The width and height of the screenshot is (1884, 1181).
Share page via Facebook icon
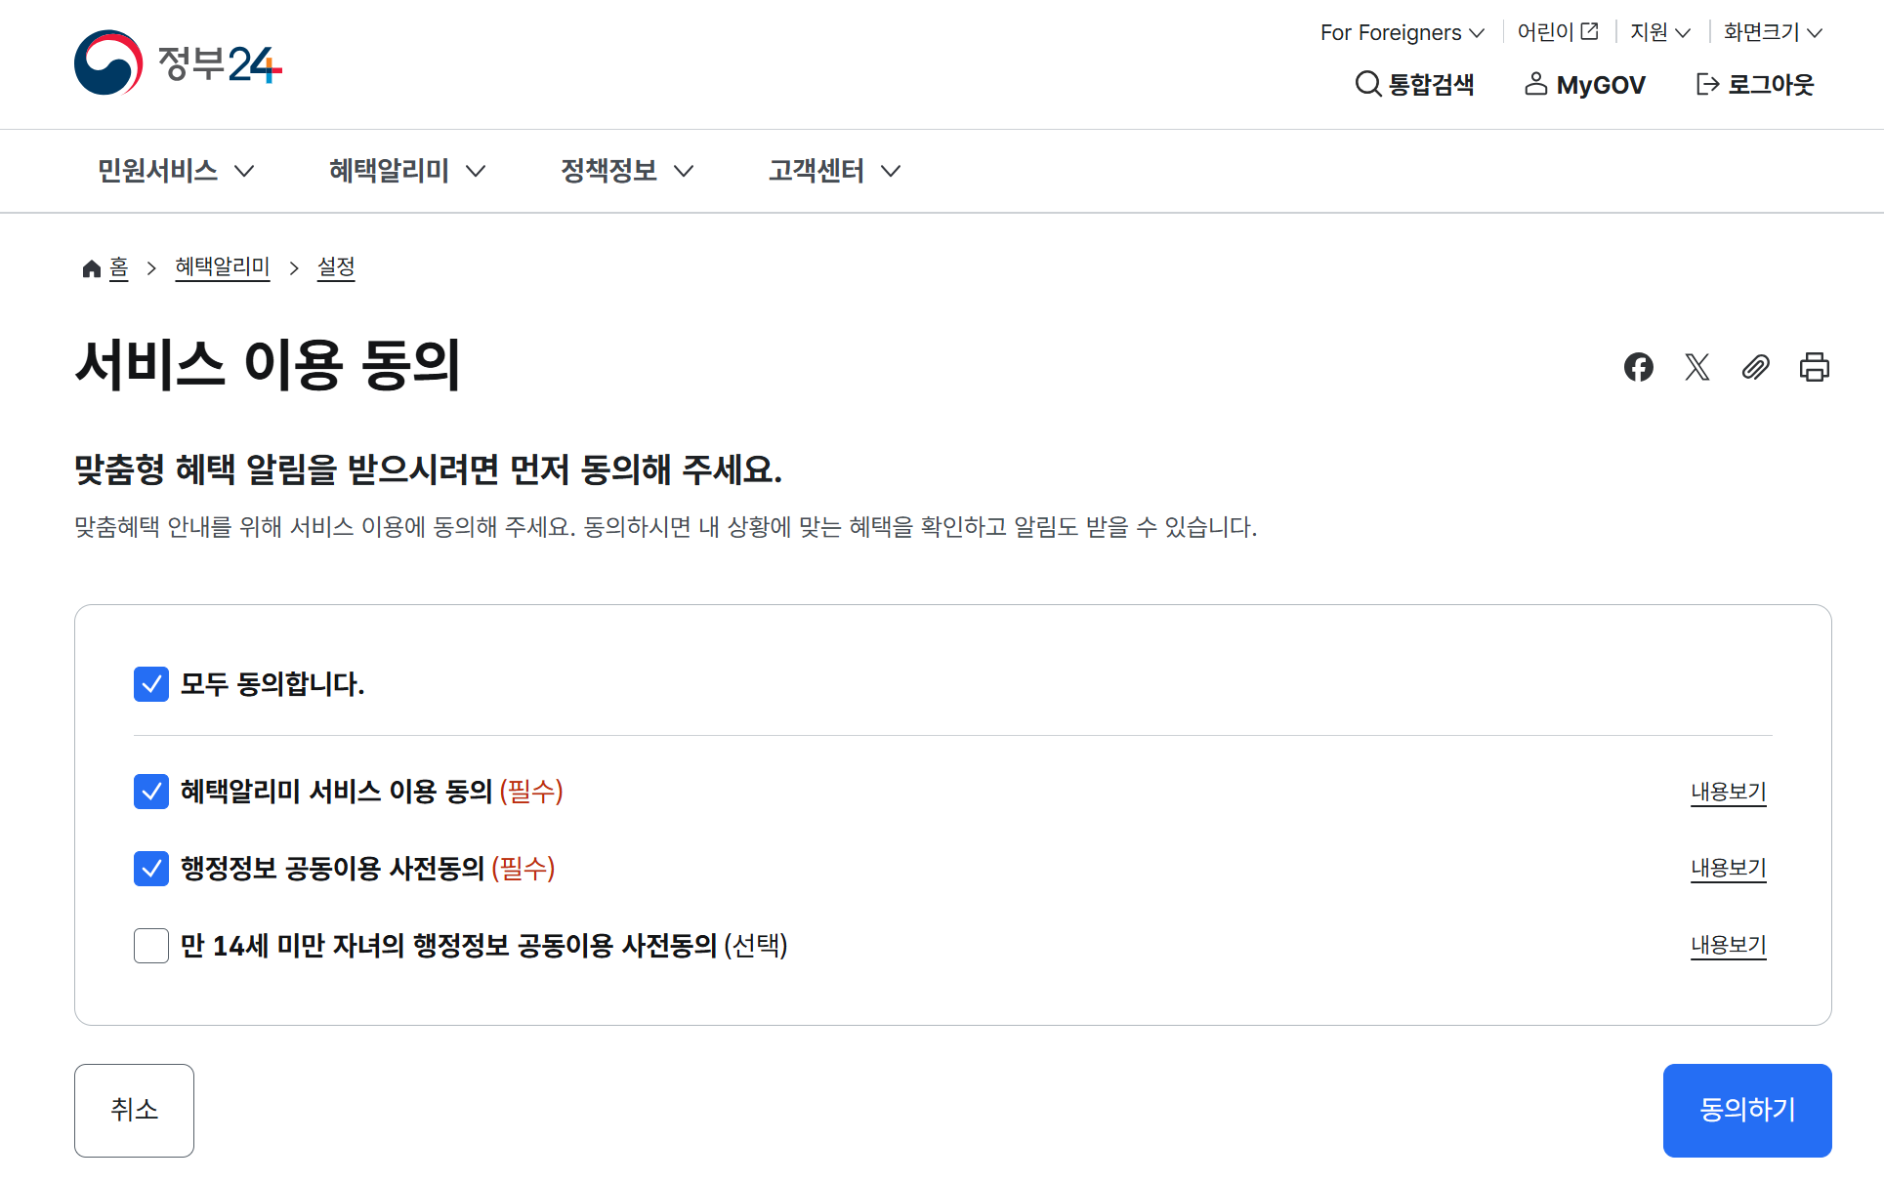(x=1638, y=367)
